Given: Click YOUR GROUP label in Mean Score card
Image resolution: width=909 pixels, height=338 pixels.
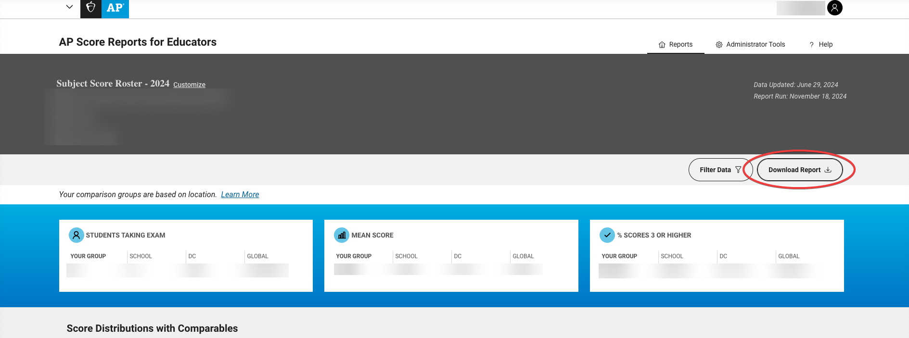Looking at the screenshot, I should (x=354, y=256).
